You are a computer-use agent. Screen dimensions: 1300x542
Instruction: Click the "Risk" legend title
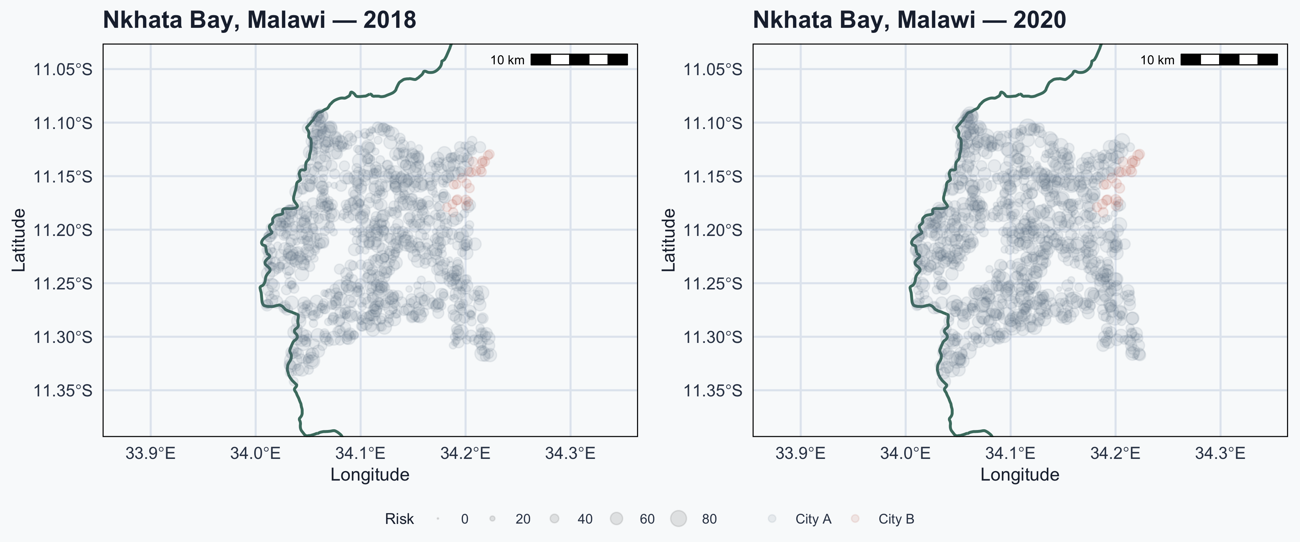pyautogui.click(x=399, y=519)
